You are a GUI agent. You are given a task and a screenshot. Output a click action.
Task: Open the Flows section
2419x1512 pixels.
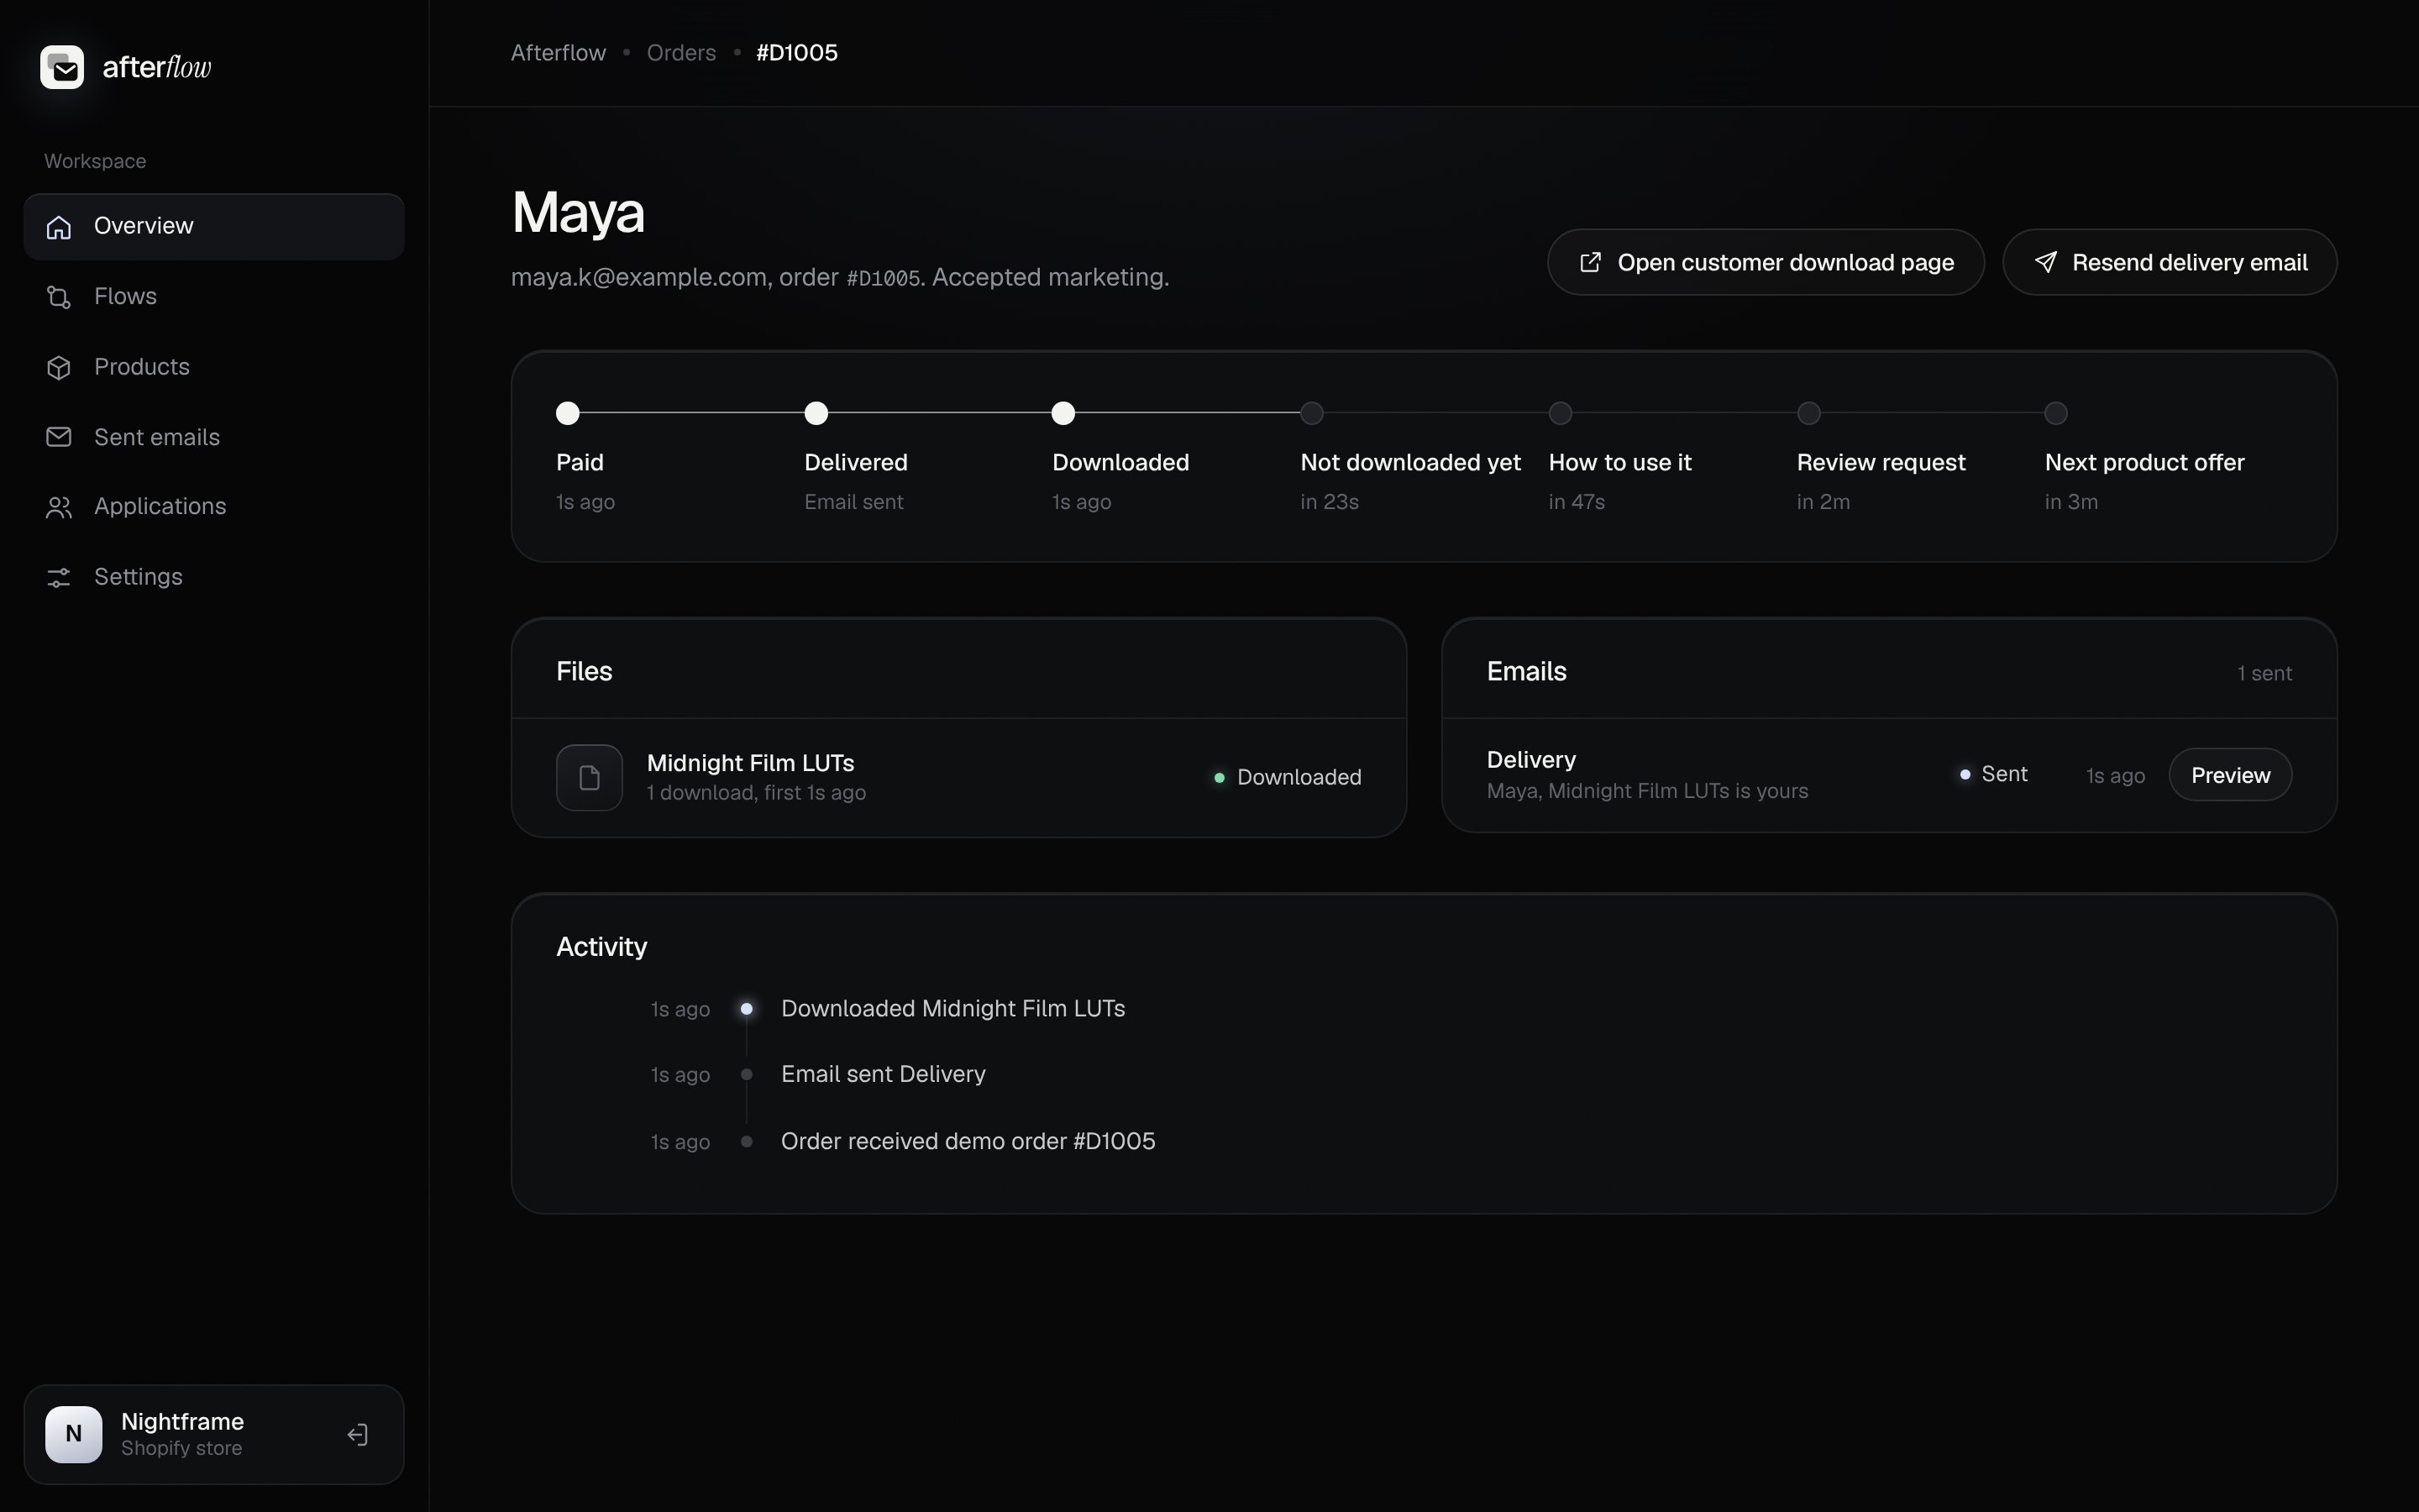214,297
